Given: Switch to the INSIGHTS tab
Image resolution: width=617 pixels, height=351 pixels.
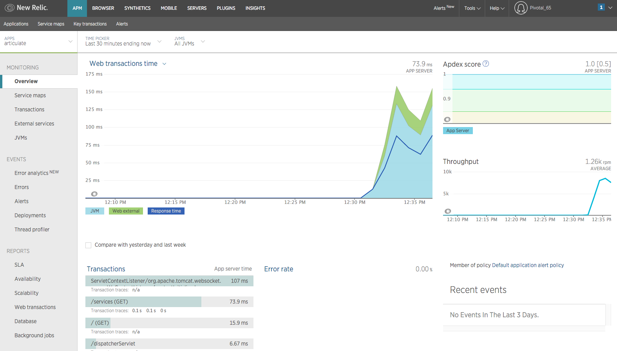Looking at the screenshot, I should point(255,8).
